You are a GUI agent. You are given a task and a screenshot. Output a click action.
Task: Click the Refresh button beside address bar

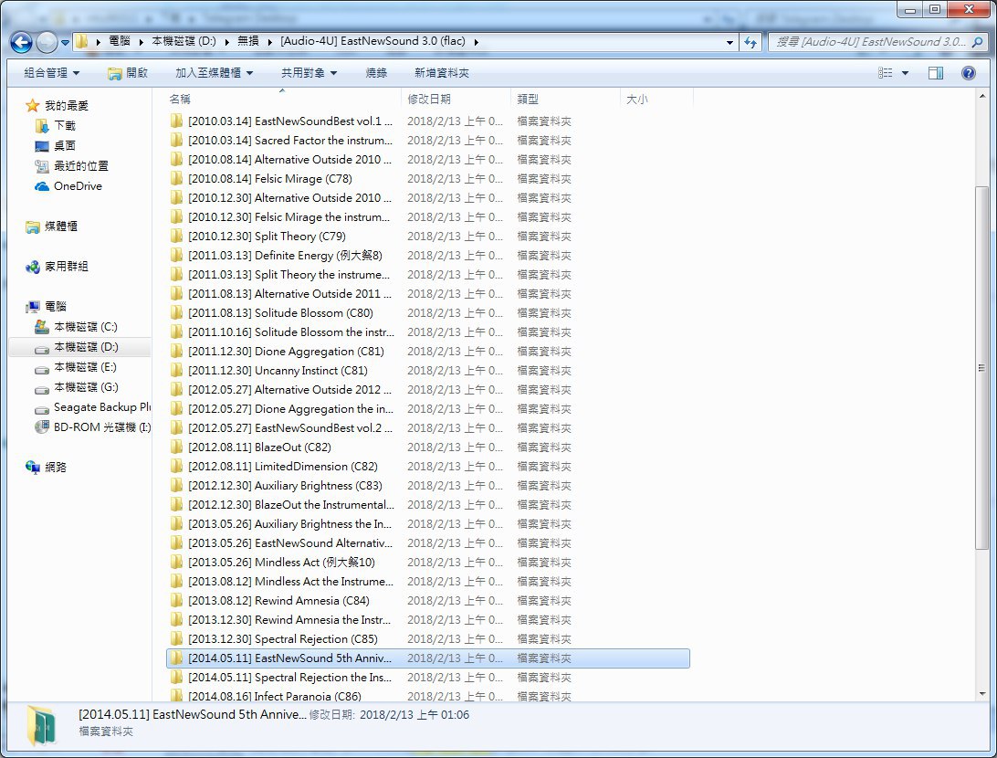750,42
